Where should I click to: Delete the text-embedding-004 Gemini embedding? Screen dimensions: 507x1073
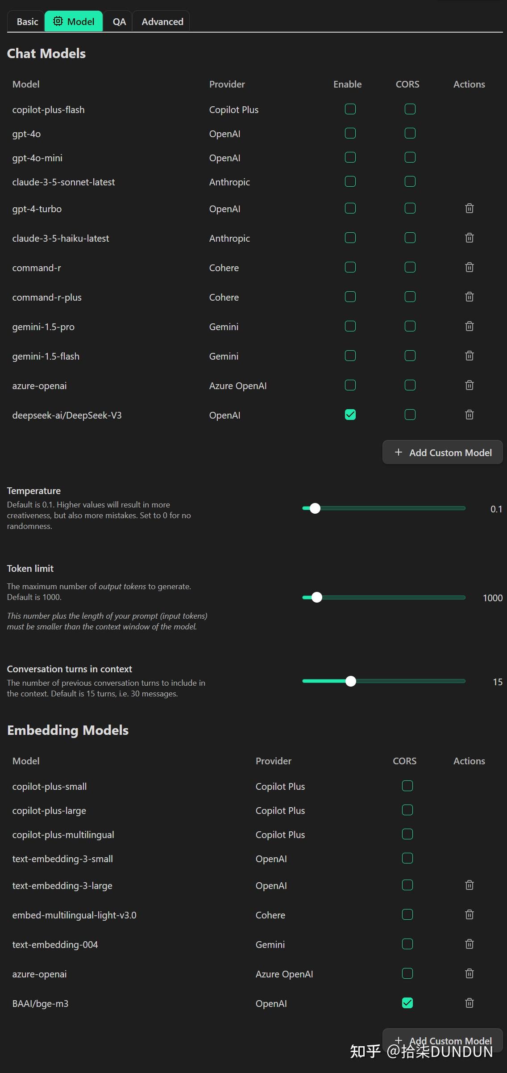pyautogui.click(x=469, y=944)
